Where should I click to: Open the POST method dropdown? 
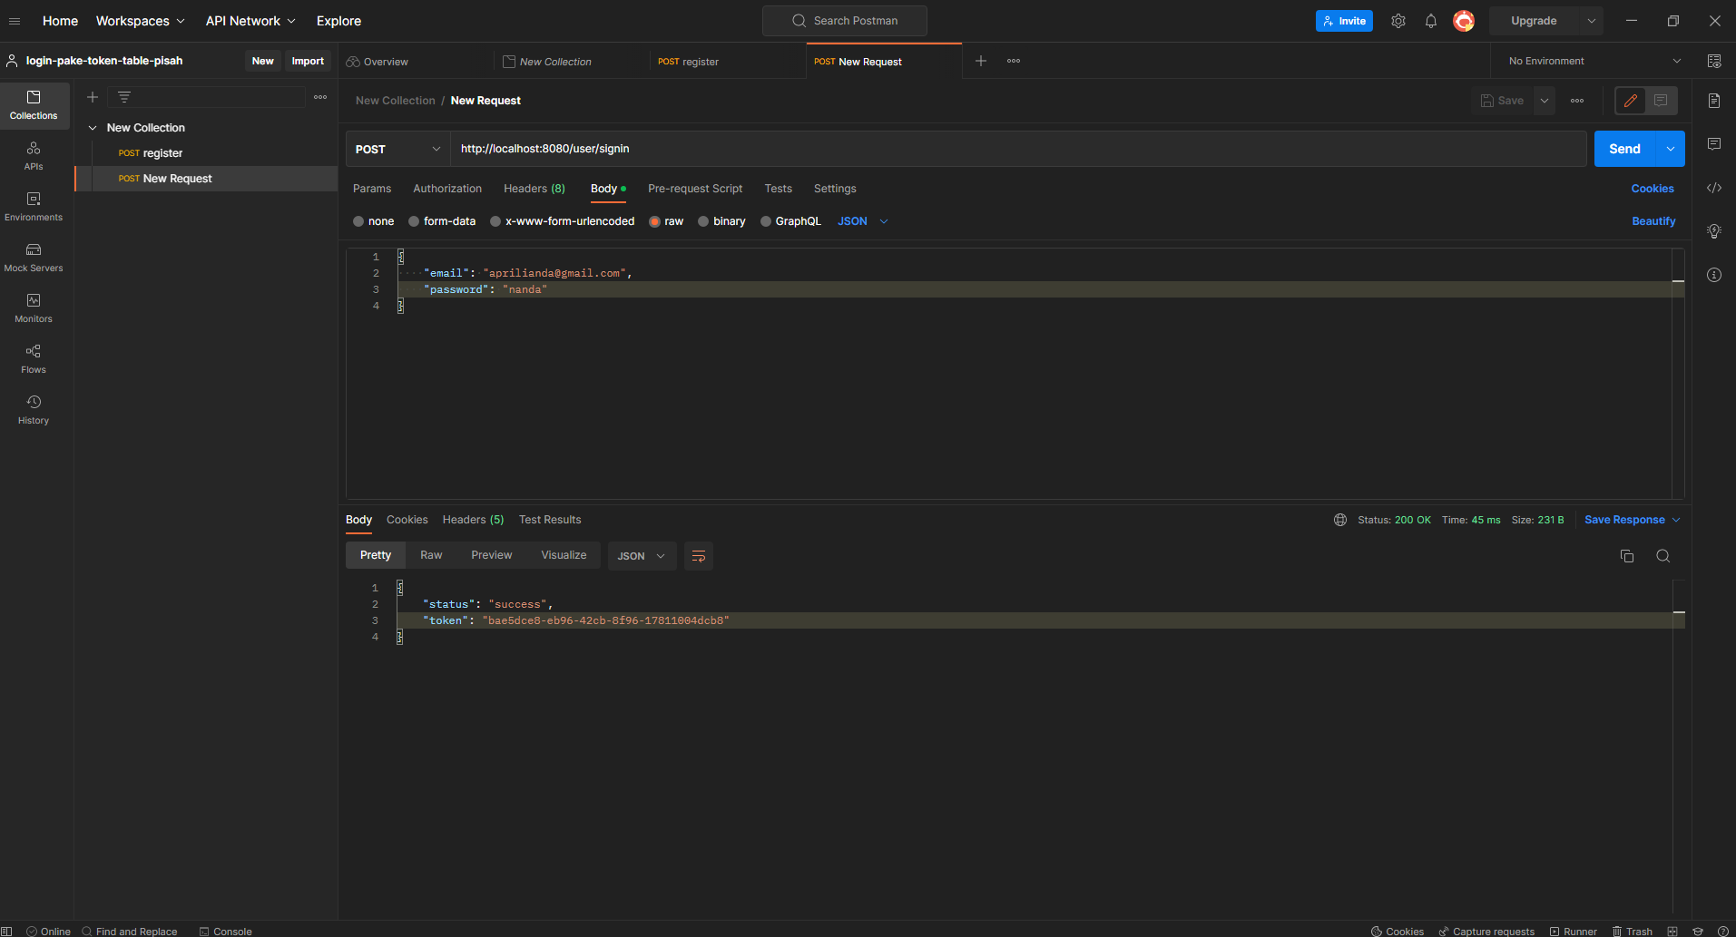[x=397, y=149]
